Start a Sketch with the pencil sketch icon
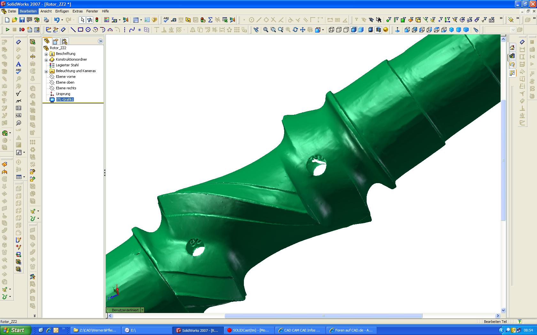The image size is (537, 335). click(49, 30)
